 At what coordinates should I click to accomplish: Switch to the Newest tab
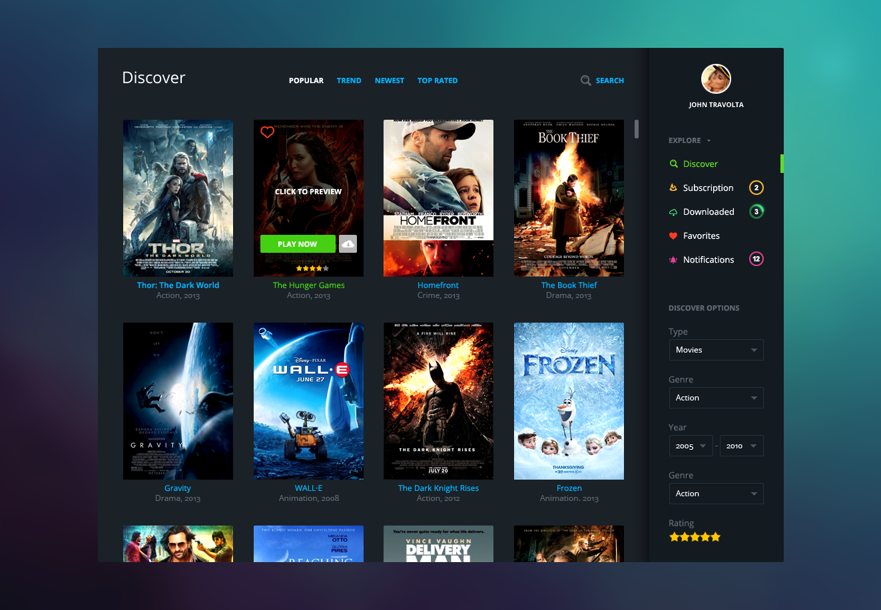390,80
